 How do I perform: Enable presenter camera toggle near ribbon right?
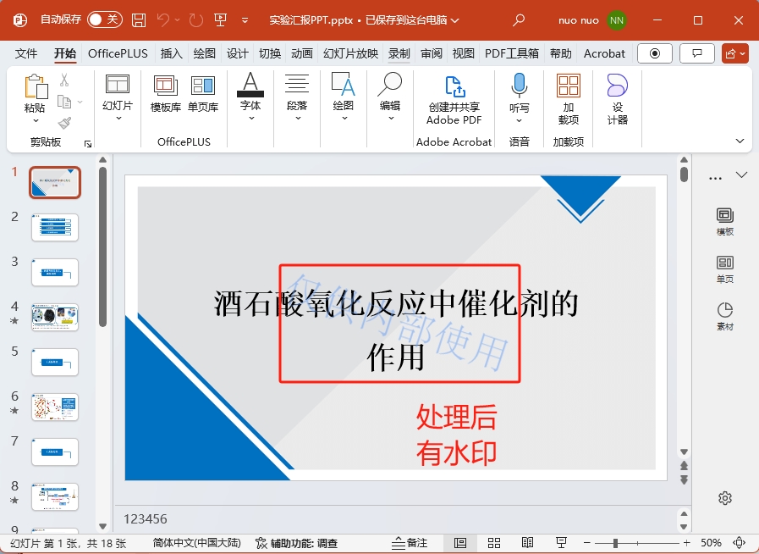click(655, 53)
